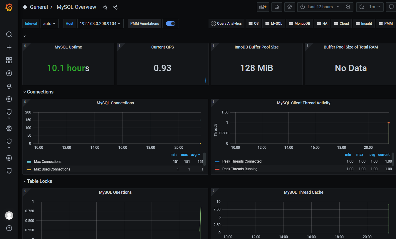
Task: Sort Client Thread Activity legend by current
Action: coord(384,155)
